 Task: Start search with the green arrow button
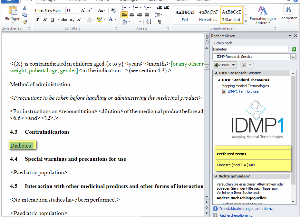point(294,49)
